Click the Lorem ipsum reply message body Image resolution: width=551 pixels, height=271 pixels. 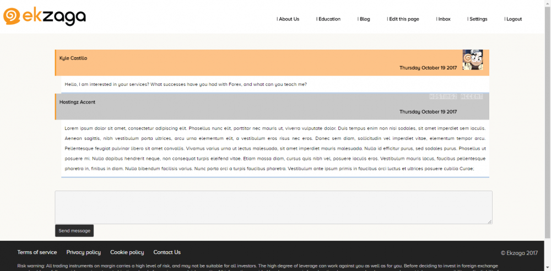pos(275,149)
